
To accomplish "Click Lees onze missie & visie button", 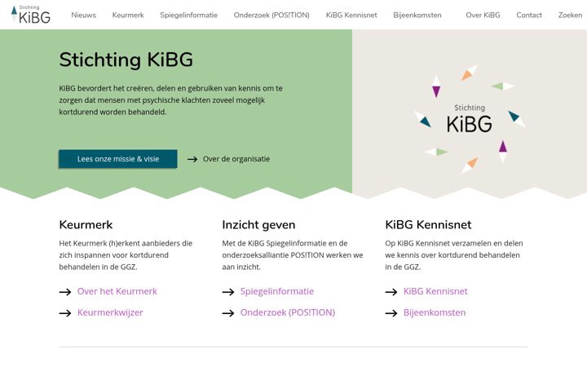I will coord(118,159).
